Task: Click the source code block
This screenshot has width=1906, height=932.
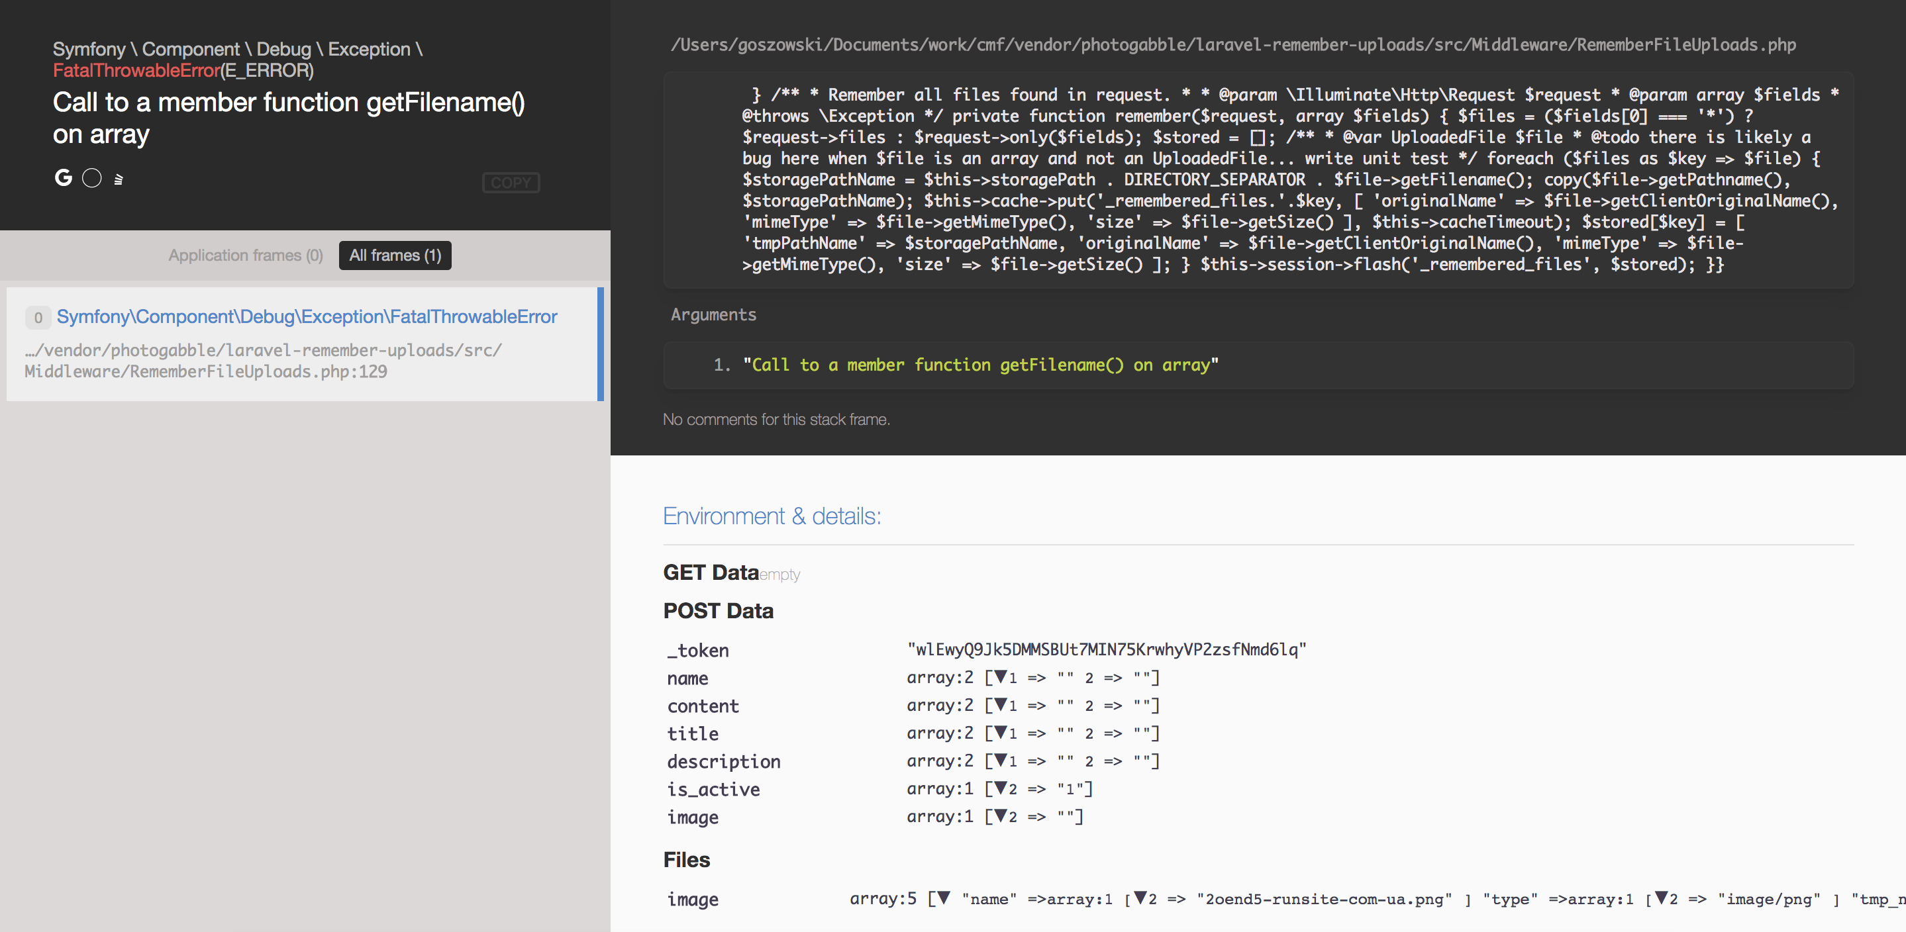Action: pyautogui.click(x=1258, y=180)
